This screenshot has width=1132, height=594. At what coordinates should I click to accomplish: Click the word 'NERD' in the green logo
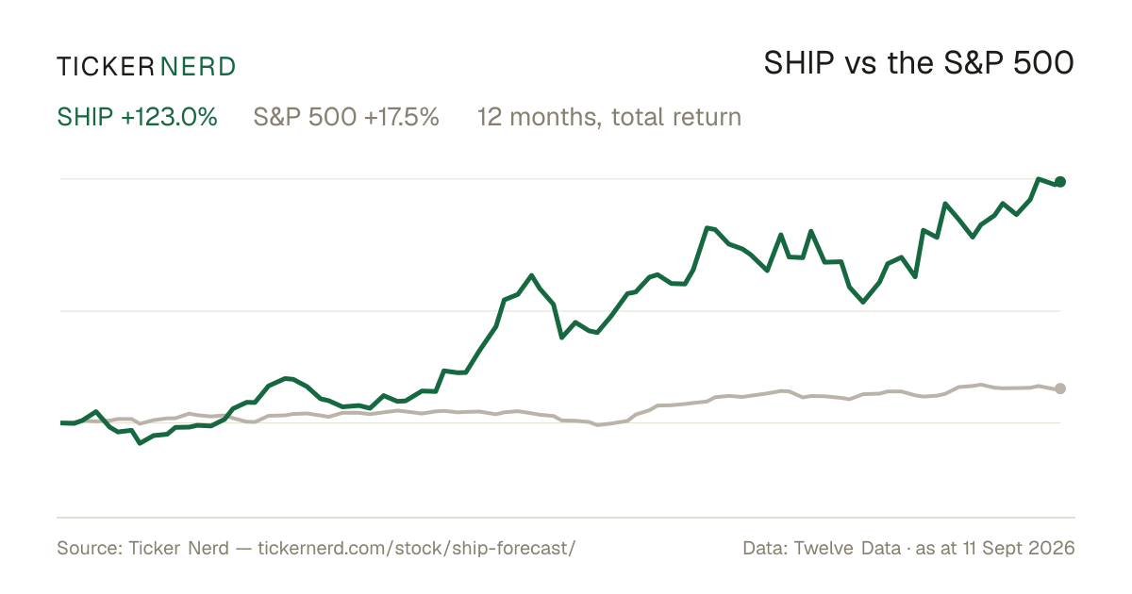198,66
